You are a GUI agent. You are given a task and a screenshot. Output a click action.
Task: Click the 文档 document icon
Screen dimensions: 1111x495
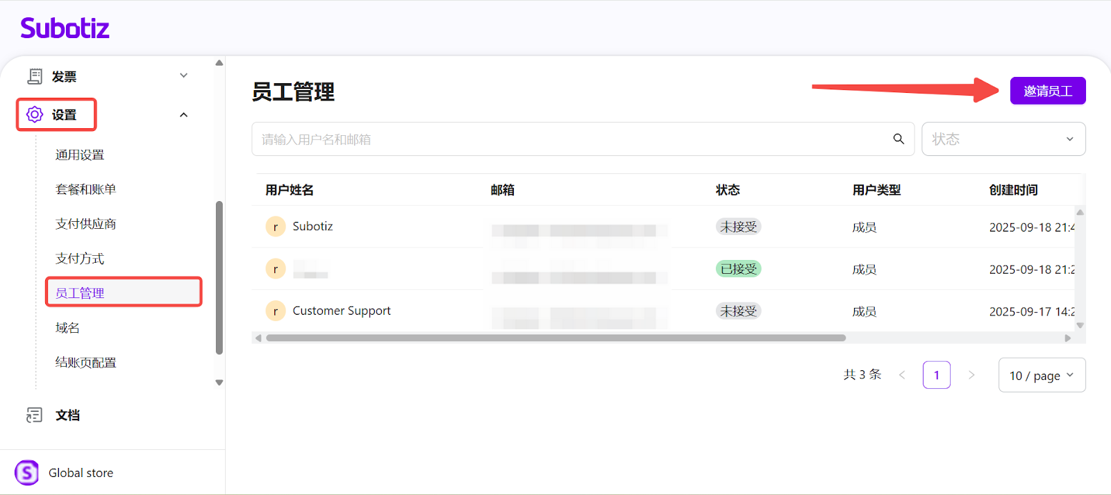(x=34, y=415)
